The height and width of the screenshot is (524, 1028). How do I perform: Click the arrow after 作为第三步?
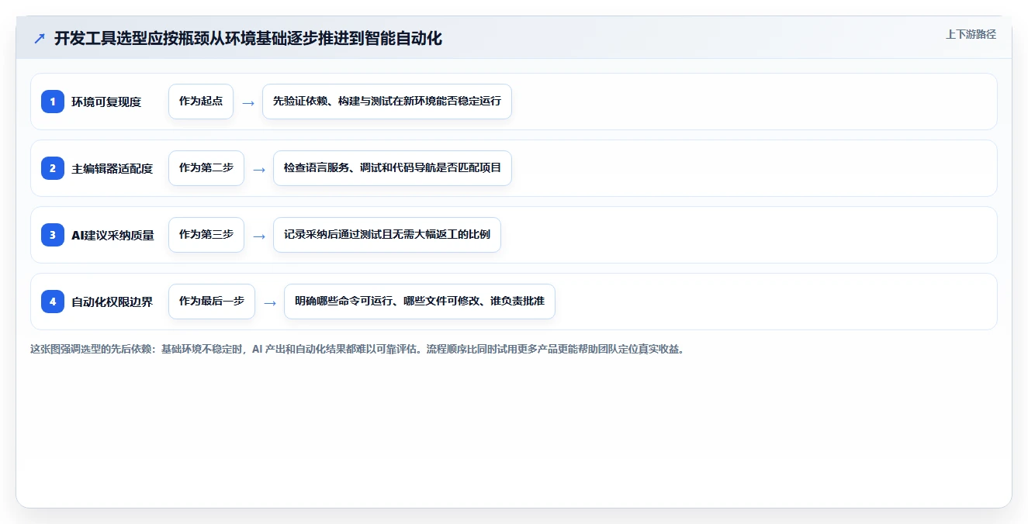point(259,236)
